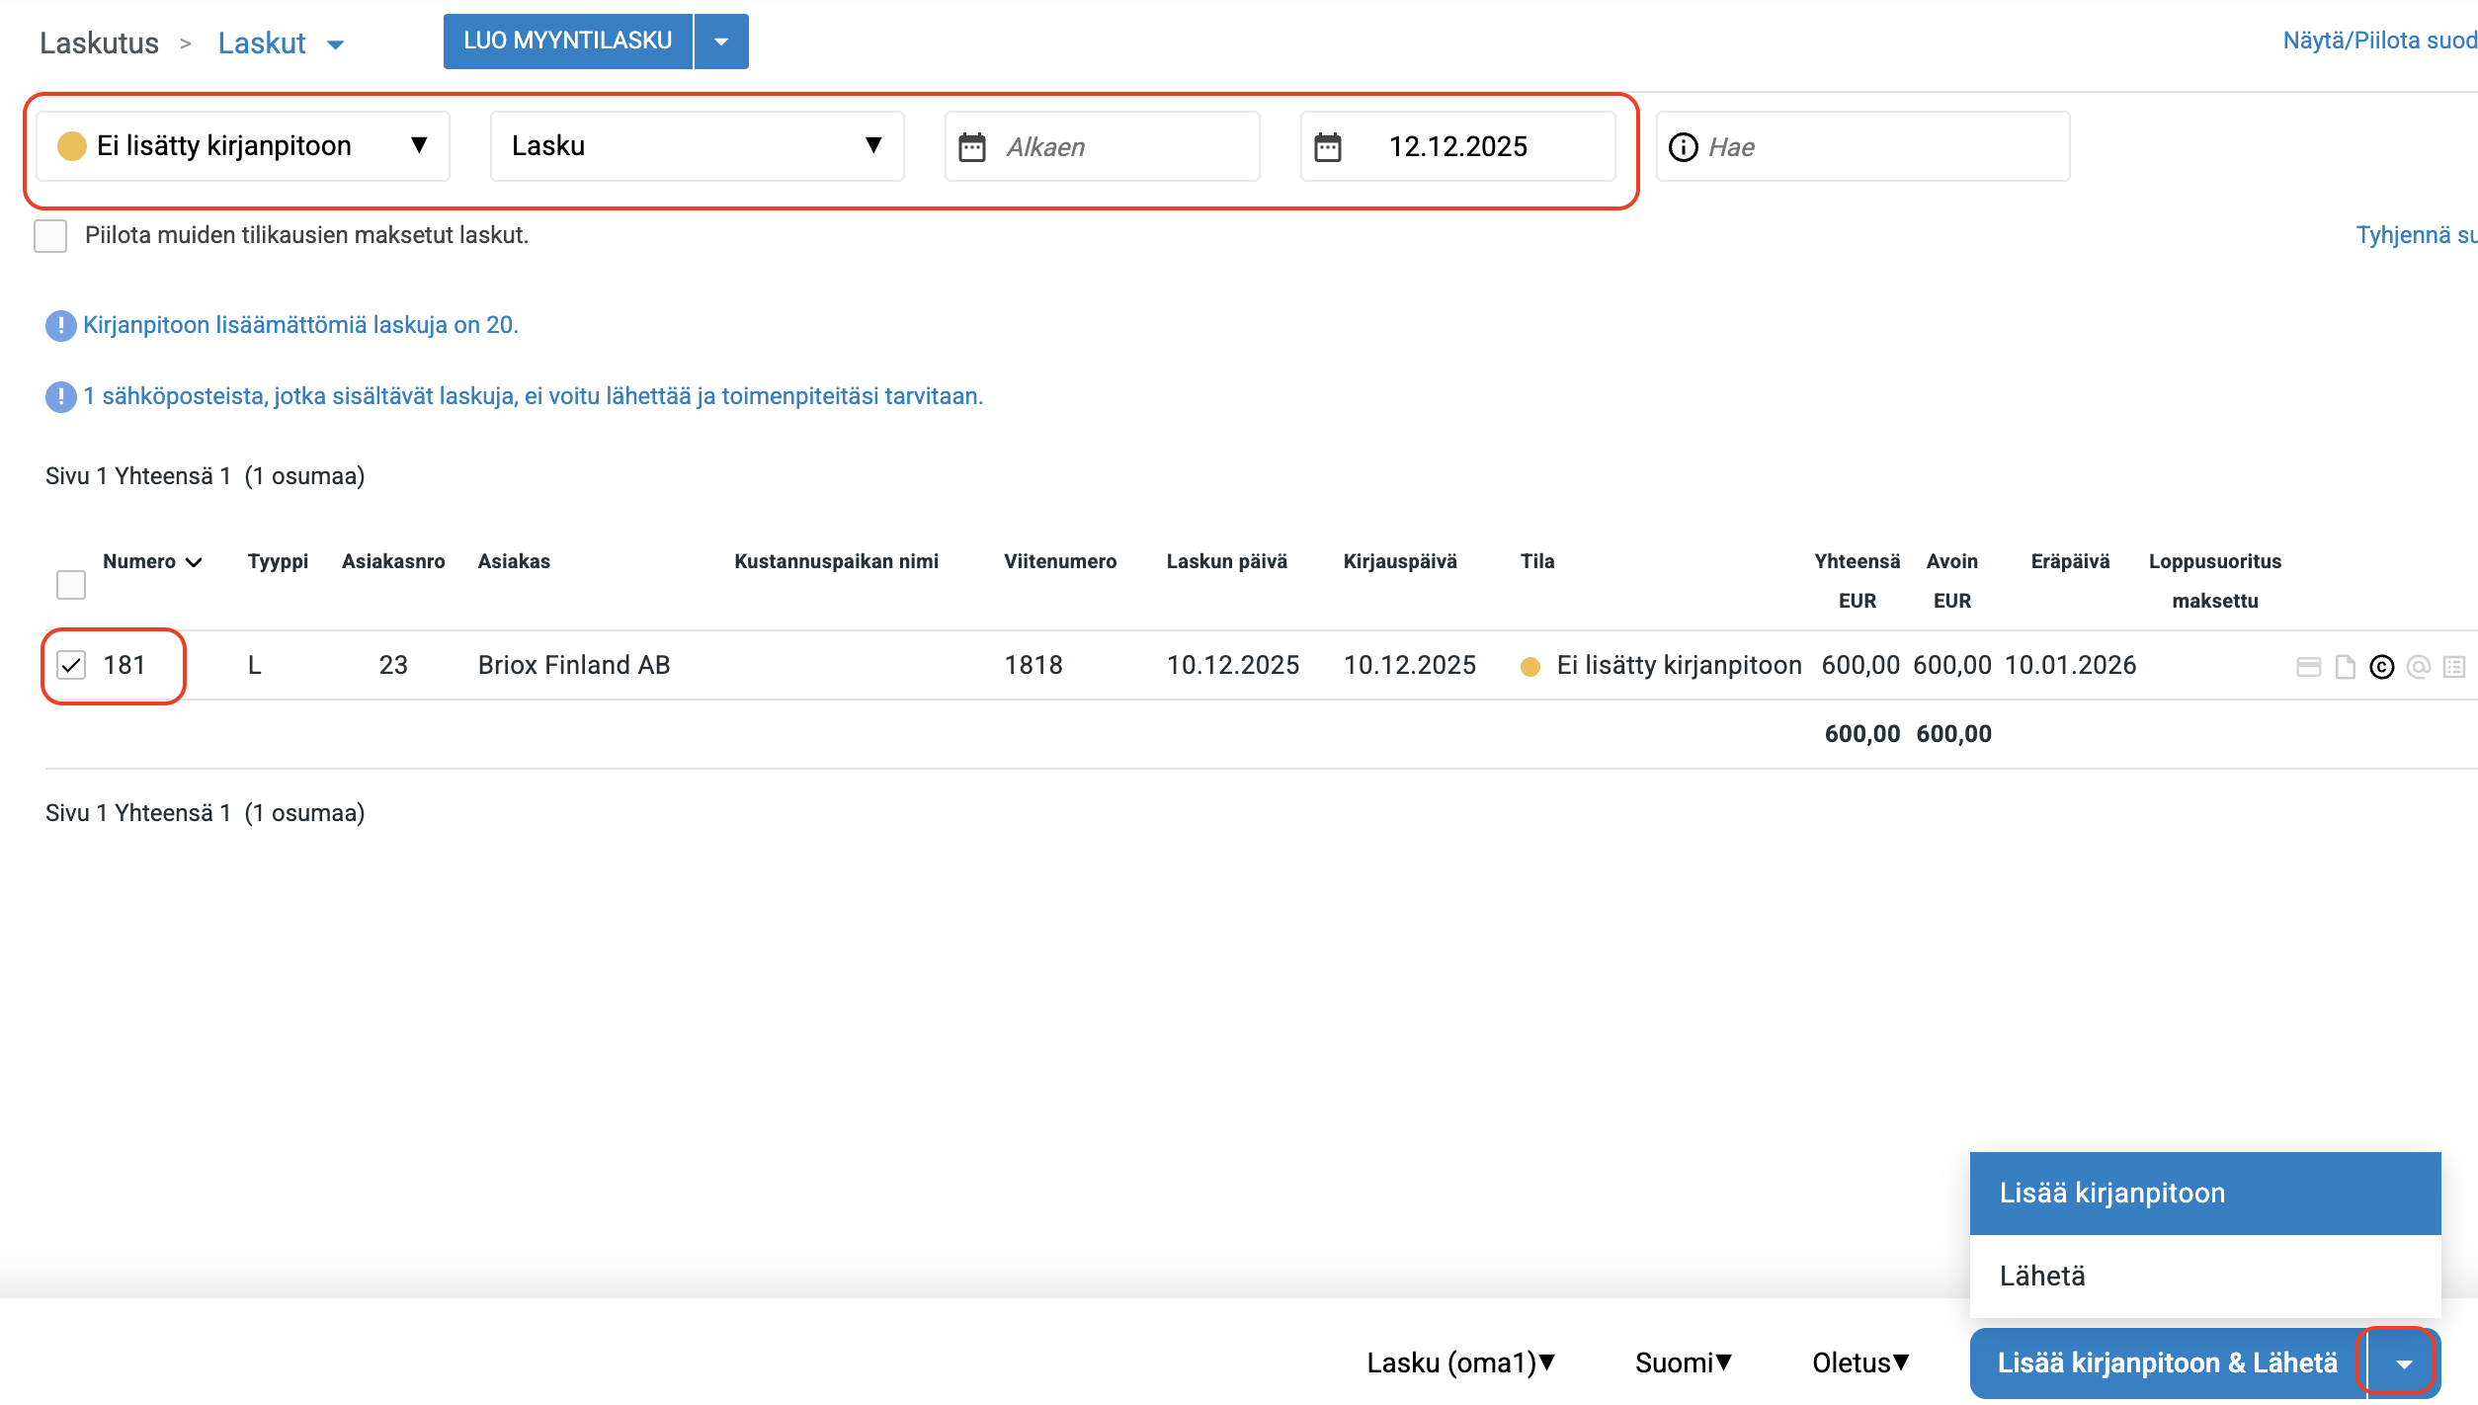Click the calendar icon beside the Alkaen field
The image size is (2478, 1405).
click(972, 147)
